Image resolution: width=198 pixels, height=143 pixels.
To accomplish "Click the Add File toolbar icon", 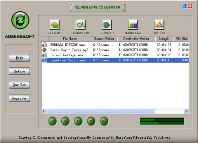I will click(x=55, y=25).
